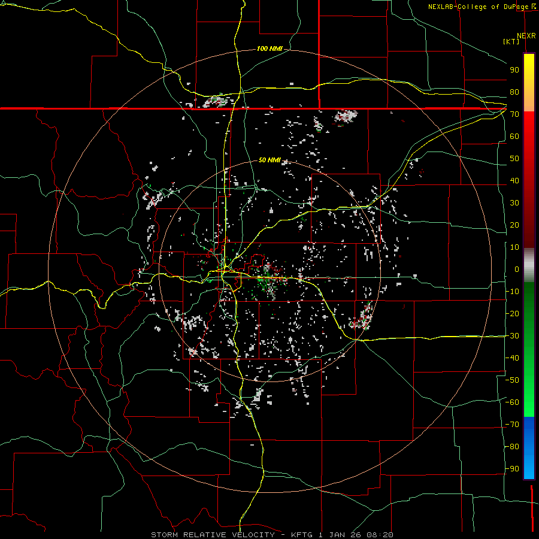Click the positive 30 knots scale label

click(514, 203)
